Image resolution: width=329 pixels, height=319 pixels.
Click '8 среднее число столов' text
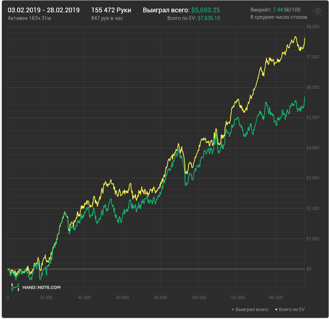[279, 17]
